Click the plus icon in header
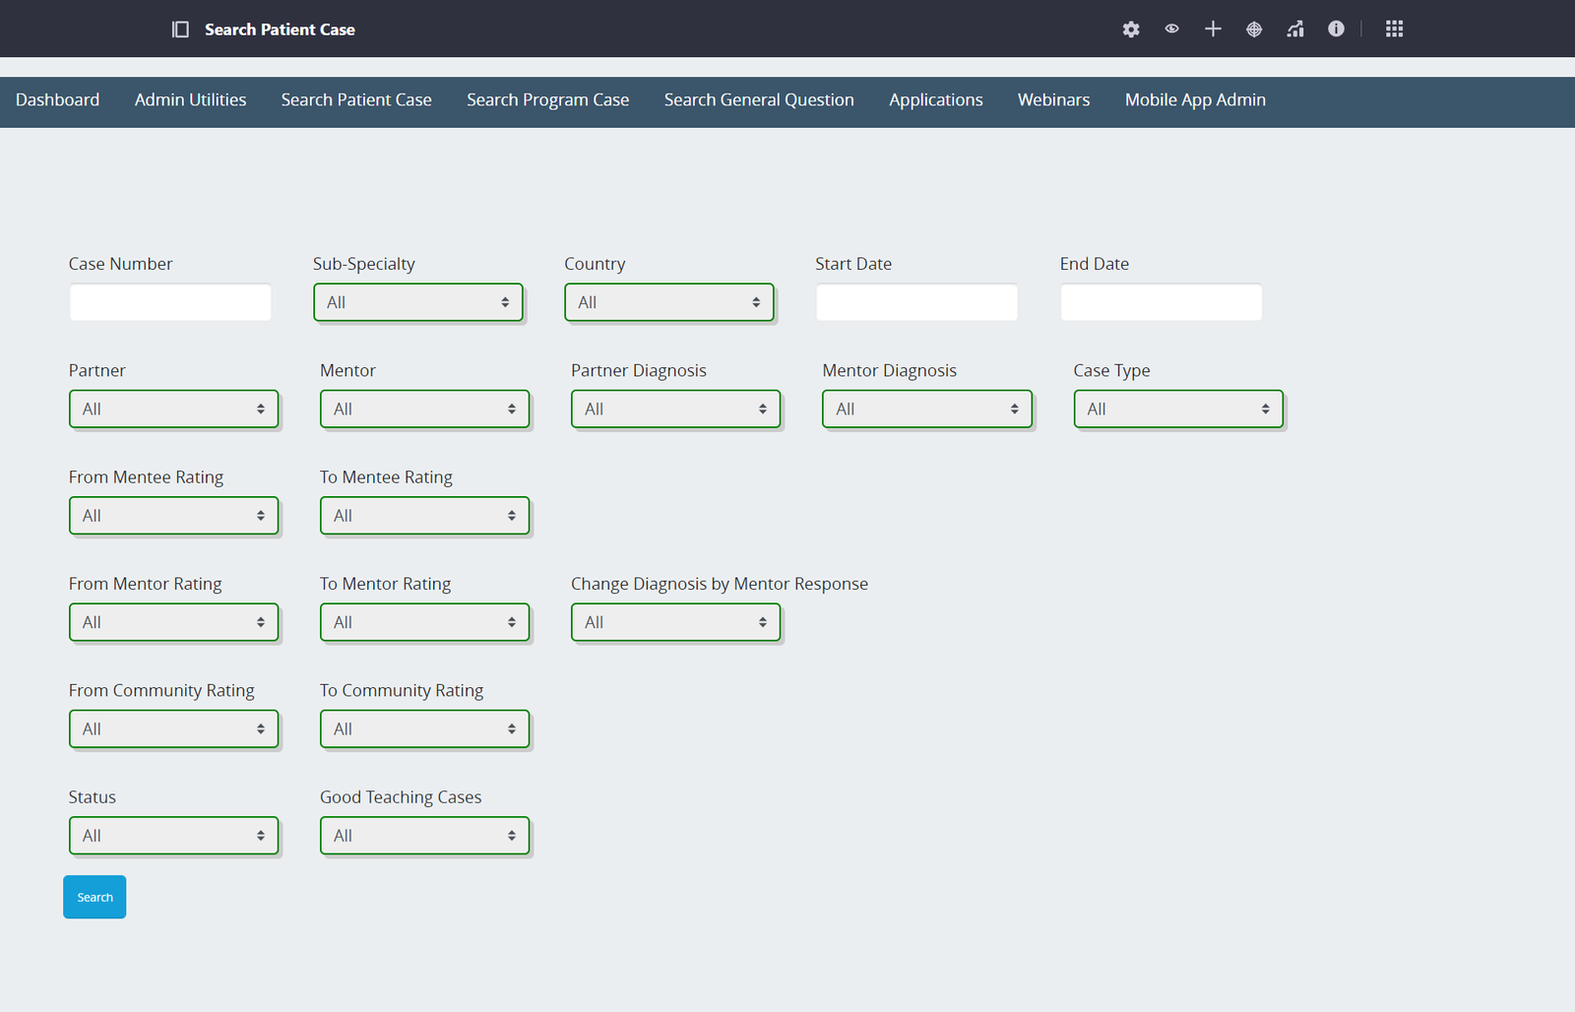The image size is (1575, 1012). [1213, 30]
